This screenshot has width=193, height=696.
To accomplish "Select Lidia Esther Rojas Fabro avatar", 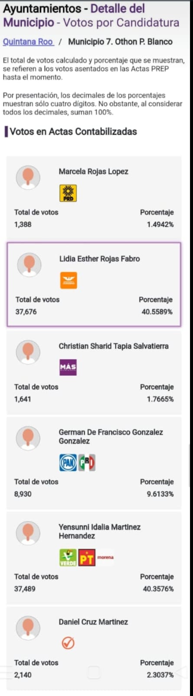I will [29, 264].
